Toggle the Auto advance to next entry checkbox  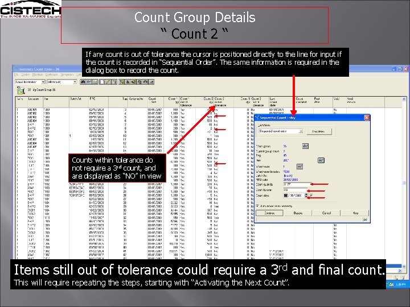(257, 206)
